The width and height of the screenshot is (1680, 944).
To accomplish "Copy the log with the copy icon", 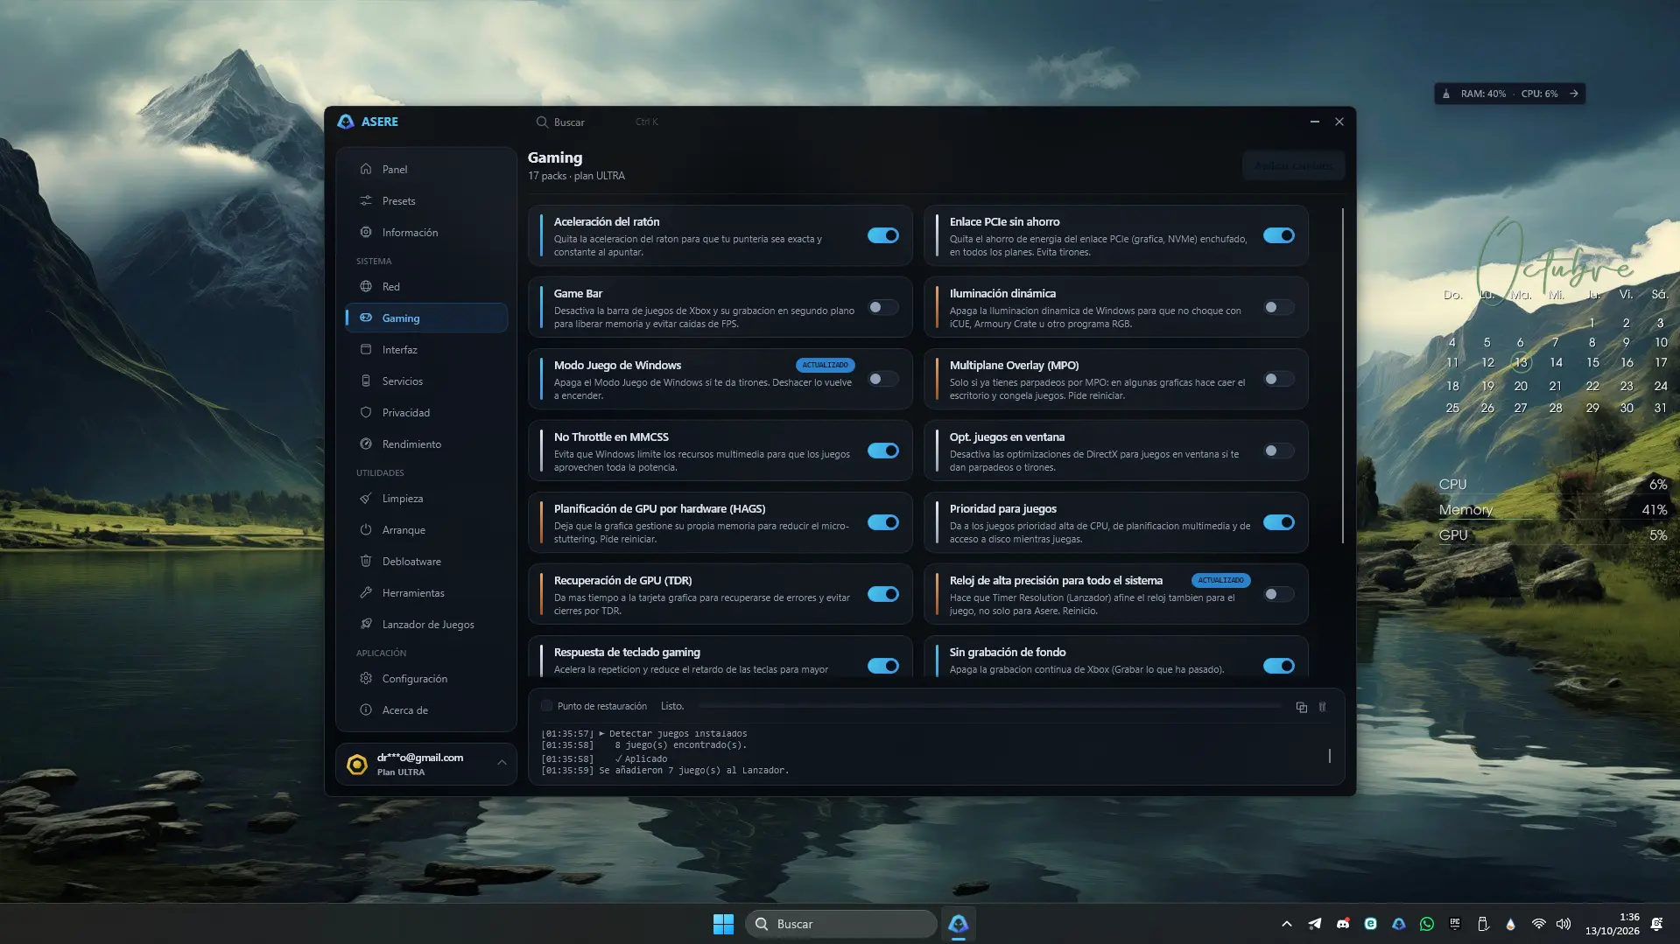I will coord(1302,707).
